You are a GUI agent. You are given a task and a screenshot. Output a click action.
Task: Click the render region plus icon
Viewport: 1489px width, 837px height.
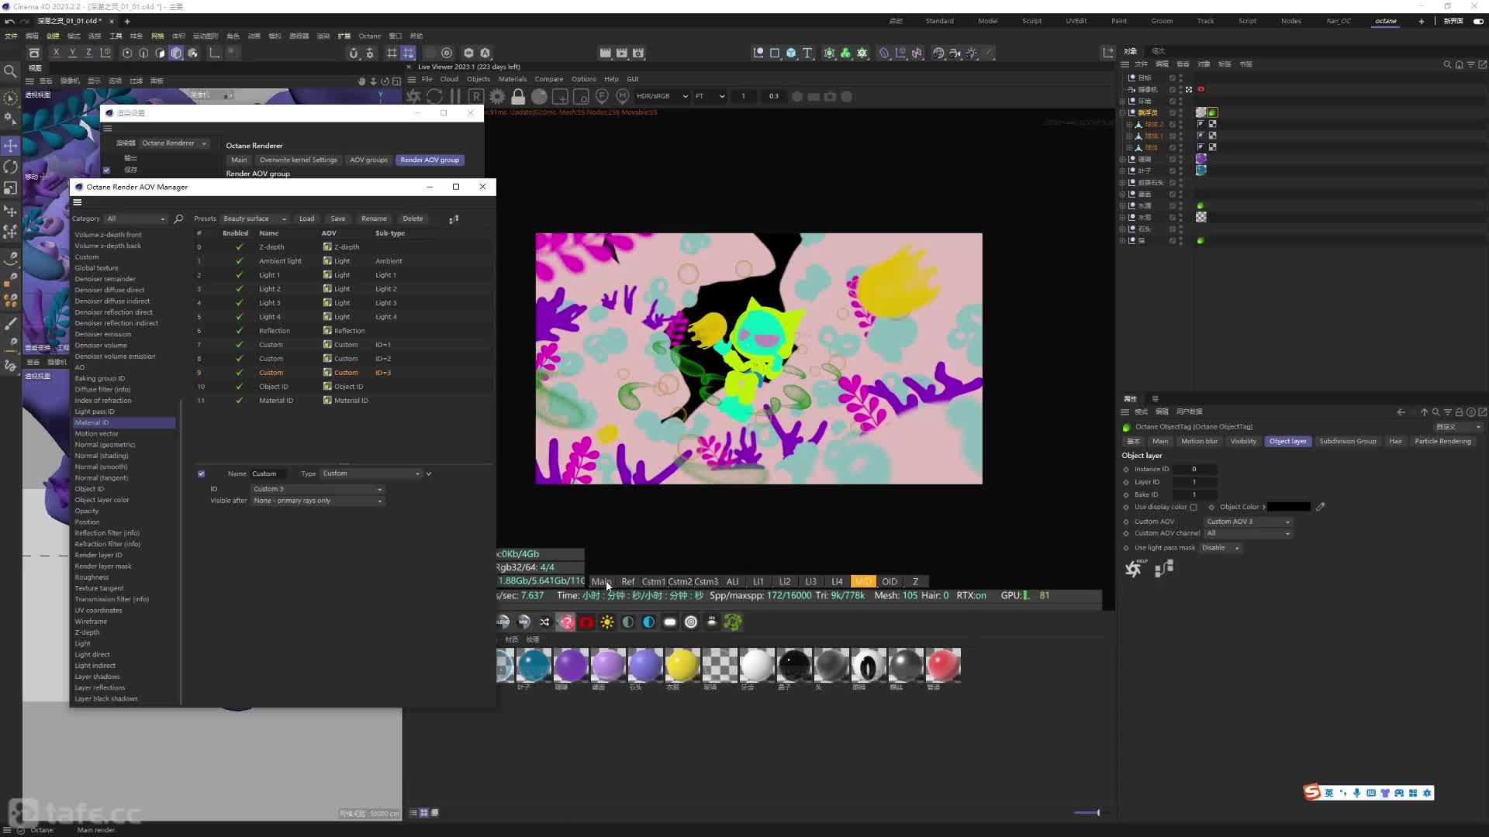(x=560, y=96)
